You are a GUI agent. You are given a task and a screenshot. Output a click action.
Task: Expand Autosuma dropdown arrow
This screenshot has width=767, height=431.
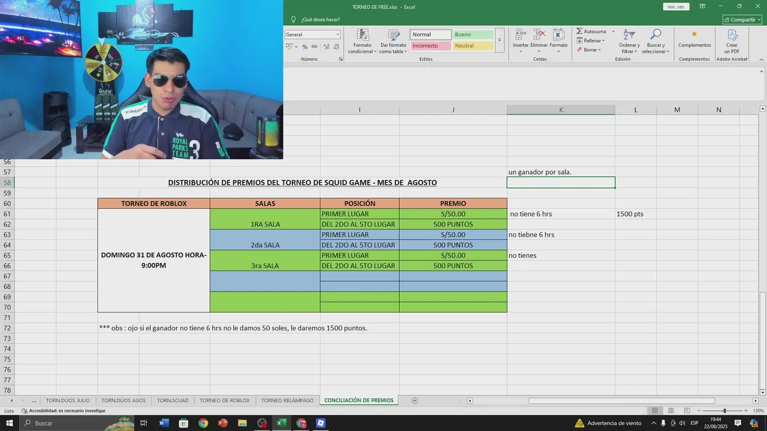[x=613, y=31]
